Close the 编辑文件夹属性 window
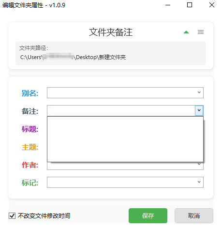 (212, 5)
